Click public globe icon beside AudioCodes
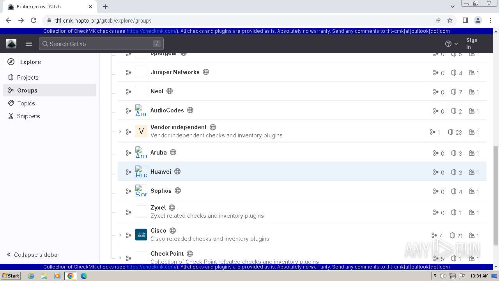The image size is (499, 281). (x=190, y=110)
